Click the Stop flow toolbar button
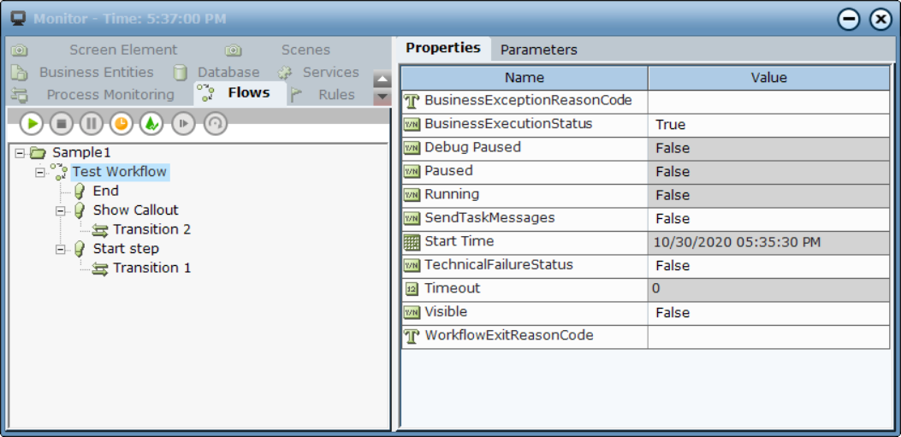This screenshot has width=901, height=437. tap(61, 124)
